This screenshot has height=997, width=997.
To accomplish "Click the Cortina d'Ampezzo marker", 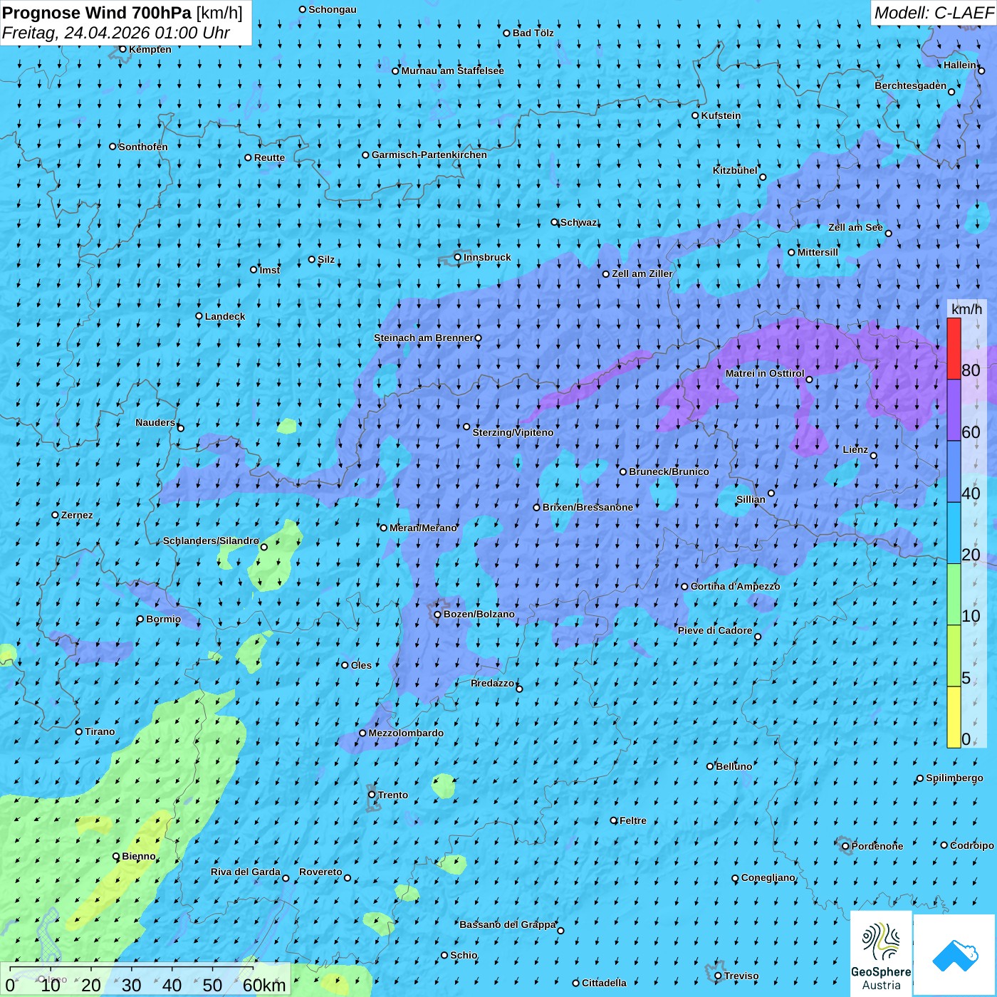I will pos(685,587).
